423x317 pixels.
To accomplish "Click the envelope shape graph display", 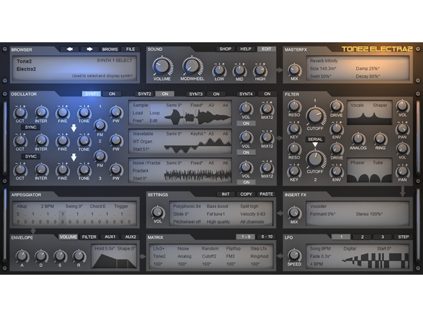I will (114, 260).
